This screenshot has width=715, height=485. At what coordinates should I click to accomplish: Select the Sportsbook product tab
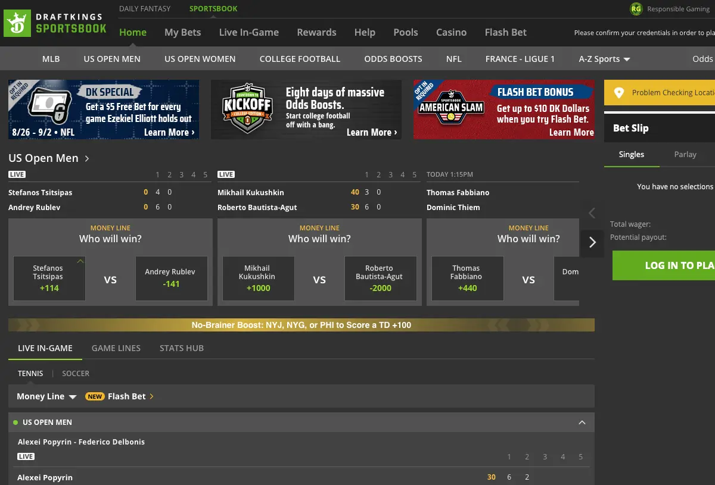pyautogui.click(x=213, y=8)
